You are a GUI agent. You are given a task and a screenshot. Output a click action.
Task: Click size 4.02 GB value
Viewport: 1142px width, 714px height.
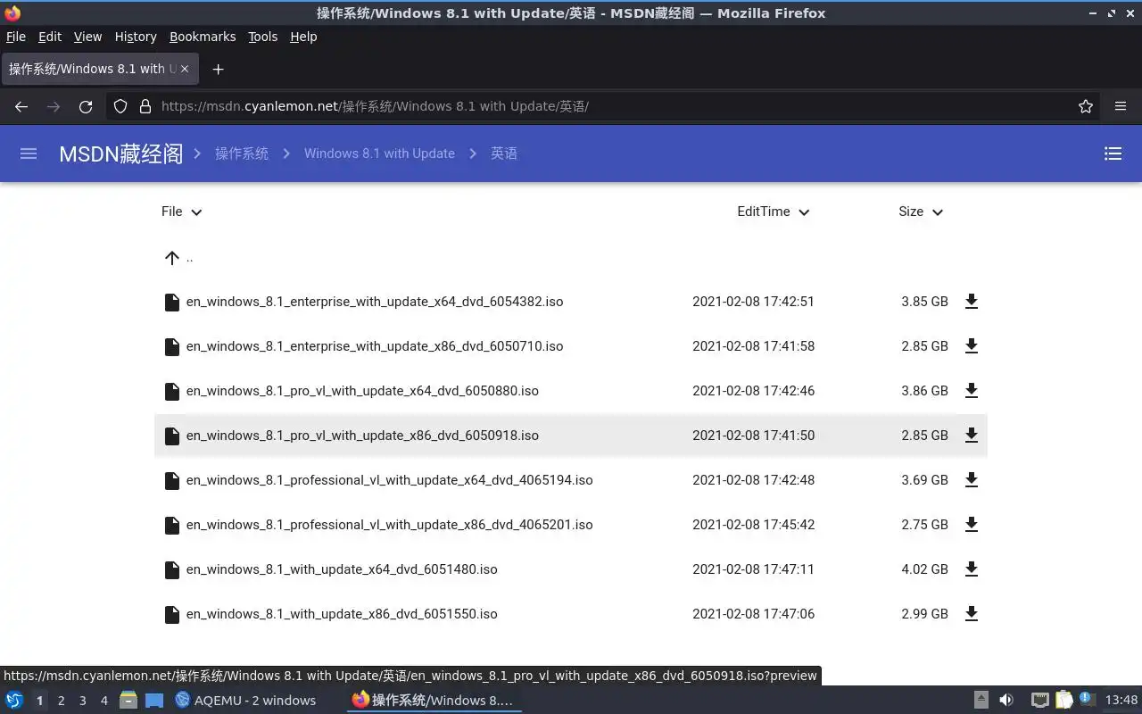point(924,569)
